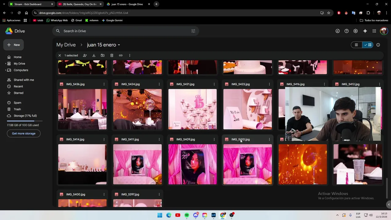The image size is (391, 220).
Task: Copy link of selected file
Action: point(121,55)
